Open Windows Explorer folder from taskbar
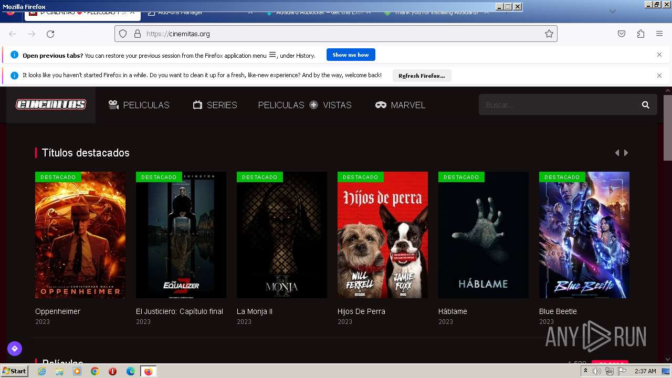The image size is (672, 378). (59, 371)
